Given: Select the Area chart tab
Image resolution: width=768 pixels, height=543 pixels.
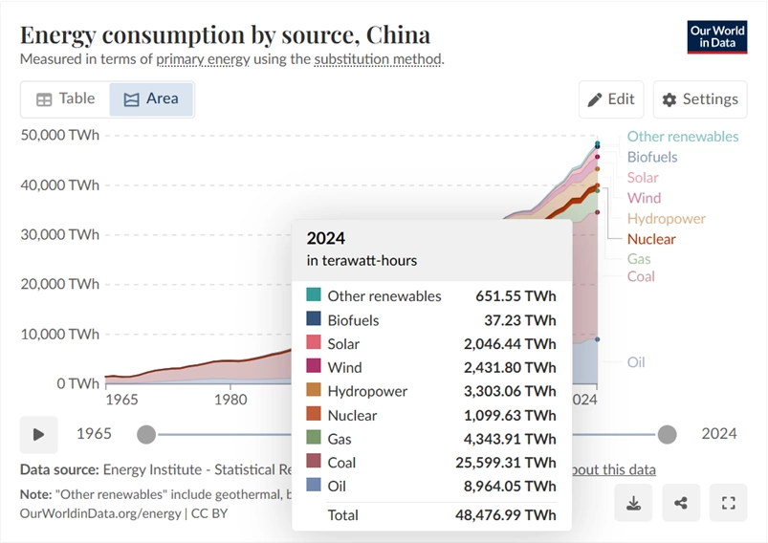Looking at the screenshot, I should tap(151, 98).
